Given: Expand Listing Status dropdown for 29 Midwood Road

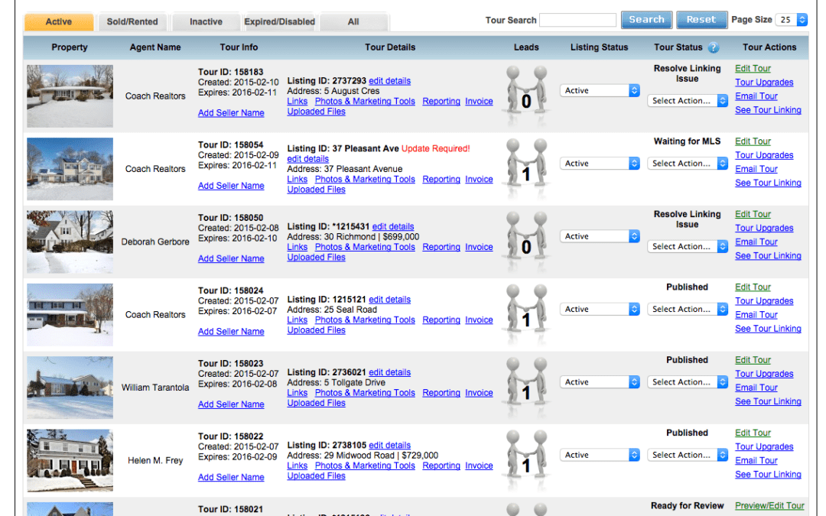Looking at the screenshot, I should [x=600, y=455].
